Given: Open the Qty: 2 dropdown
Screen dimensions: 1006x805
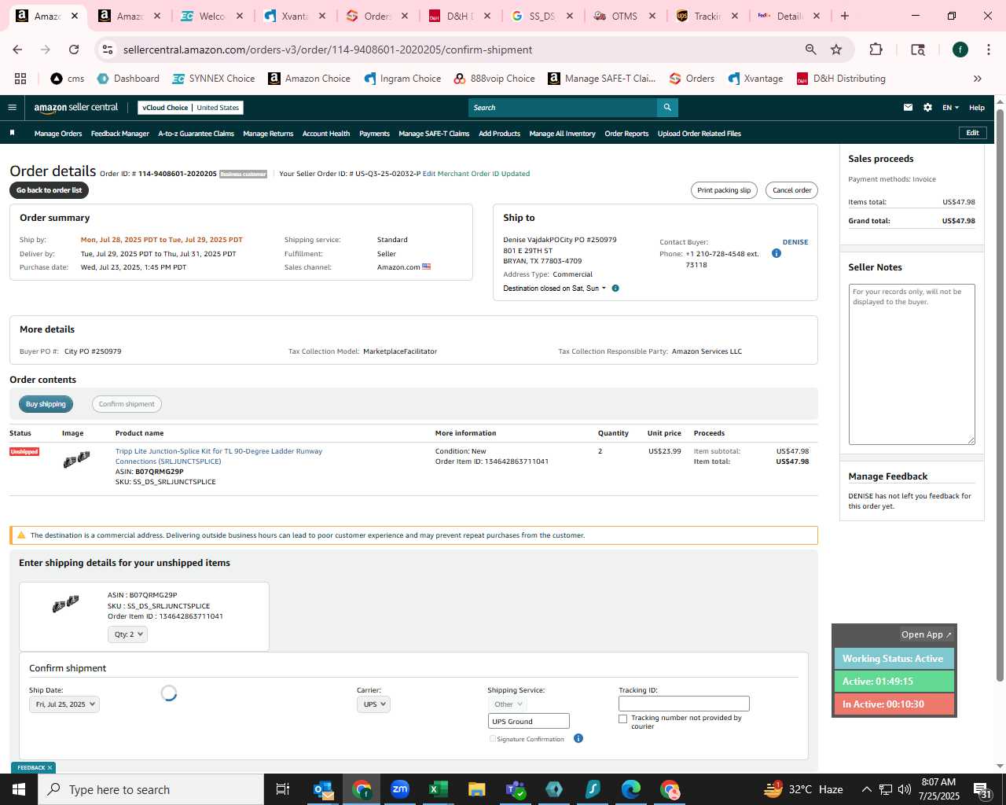Looking at the screenshot, I should point(127,634).
